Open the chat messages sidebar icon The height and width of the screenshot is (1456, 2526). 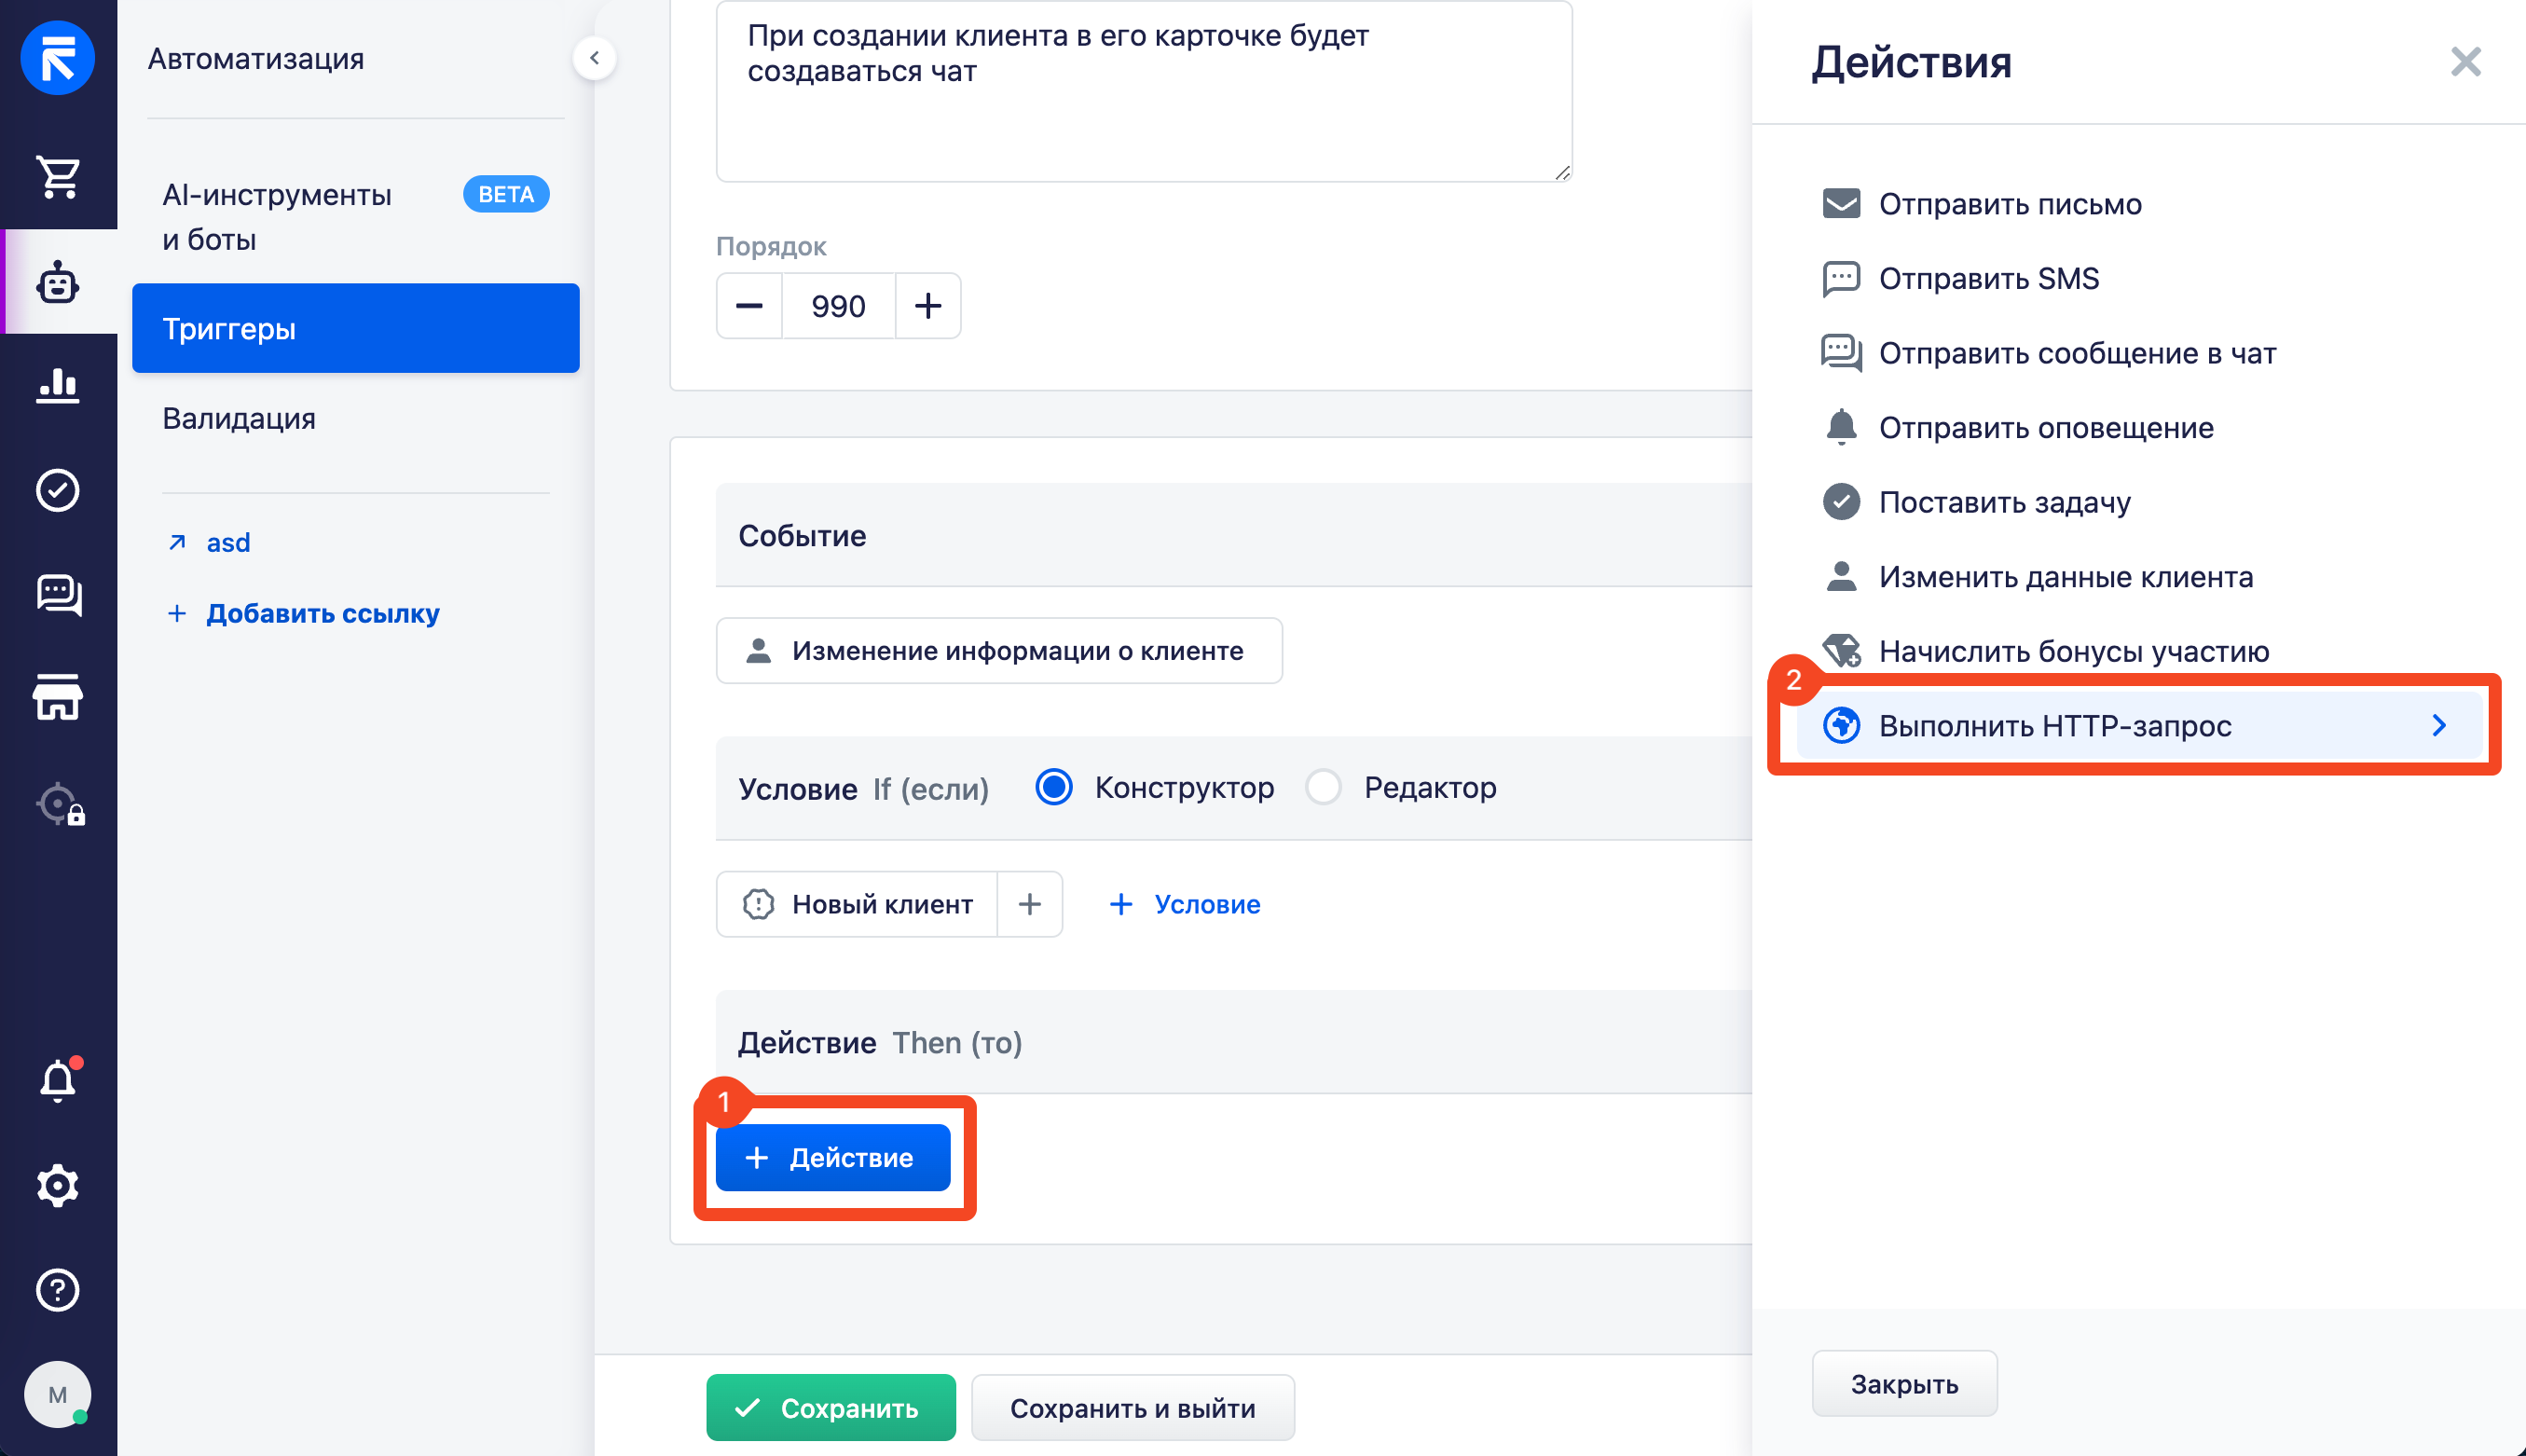point(58,594)
